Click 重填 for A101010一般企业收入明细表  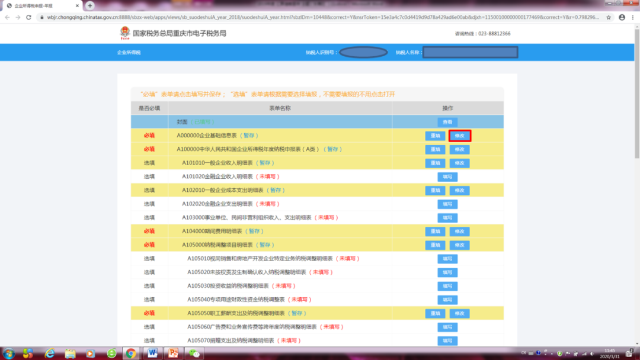[435, 163]
